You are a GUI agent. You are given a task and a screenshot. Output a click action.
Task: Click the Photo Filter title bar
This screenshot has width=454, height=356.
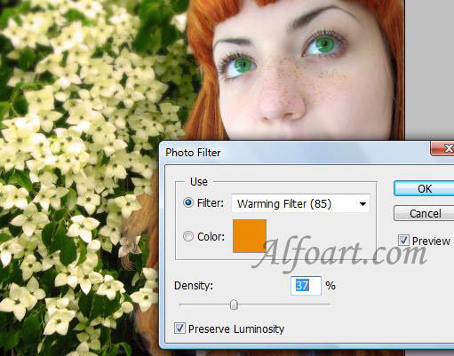[x=295, y=153]
